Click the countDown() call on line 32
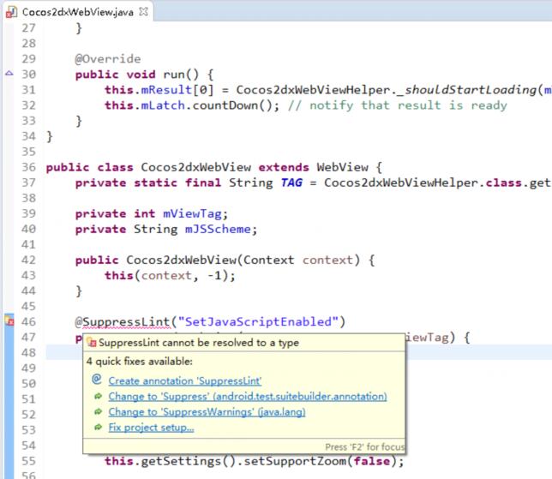Image resolution: width=552 pixels, height=479 pixels. point(232,105)
